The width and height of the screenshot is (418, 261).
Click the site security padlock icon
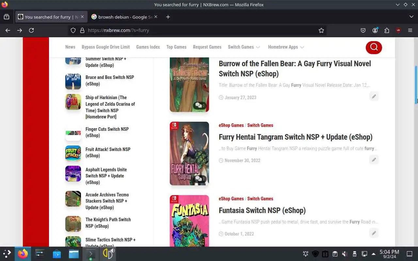(x=82, y=30)
